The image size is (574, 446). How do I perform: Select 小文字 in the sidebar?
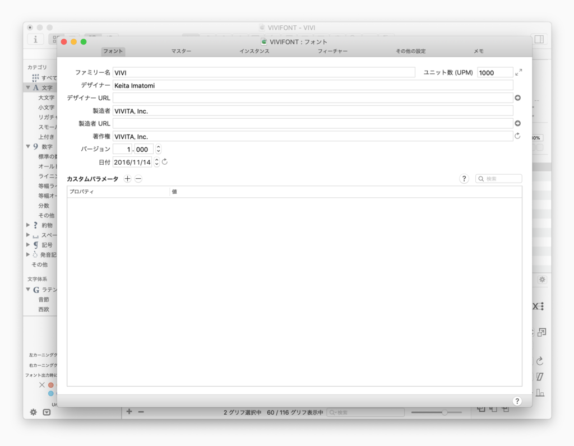click(x=47, y=108)
